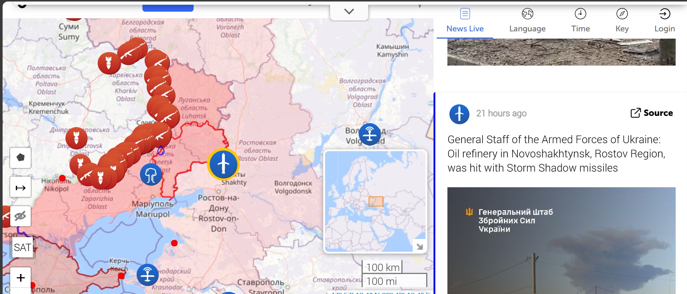Open the Language menu
The width and height of the screenshot is (687, 294).
point(527,21)
